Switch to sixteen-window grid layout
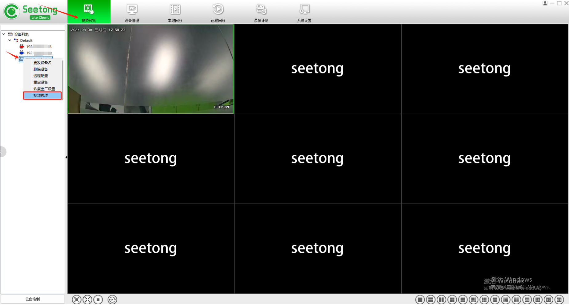 [516, 299]
